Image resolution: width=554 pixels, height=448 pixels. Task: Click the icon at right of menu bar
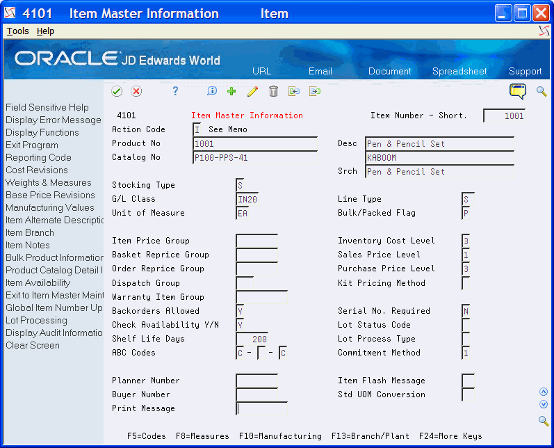click(x=544, y=31)
